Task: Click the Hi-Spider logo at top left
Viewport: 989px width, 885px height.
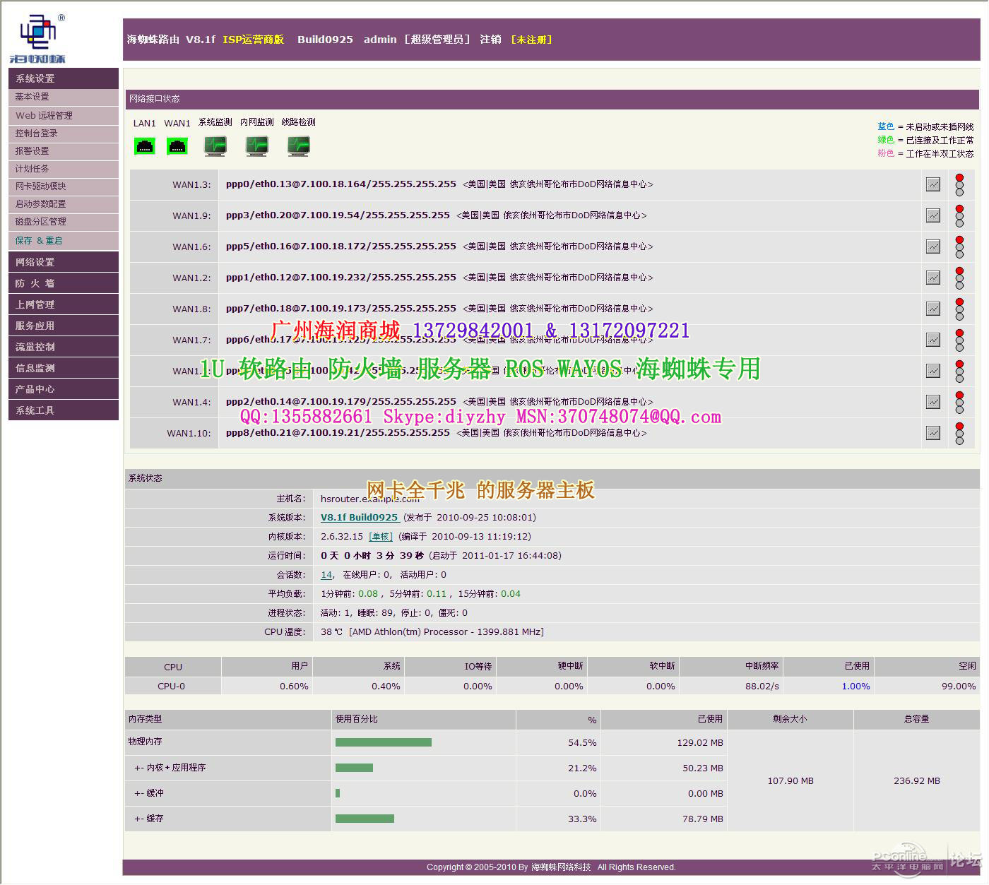Action: [x=38, y=39]
